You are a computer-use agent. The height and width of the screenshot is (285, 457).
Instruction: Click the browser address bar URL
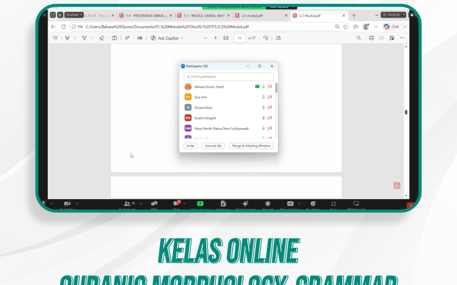point(167,27)
